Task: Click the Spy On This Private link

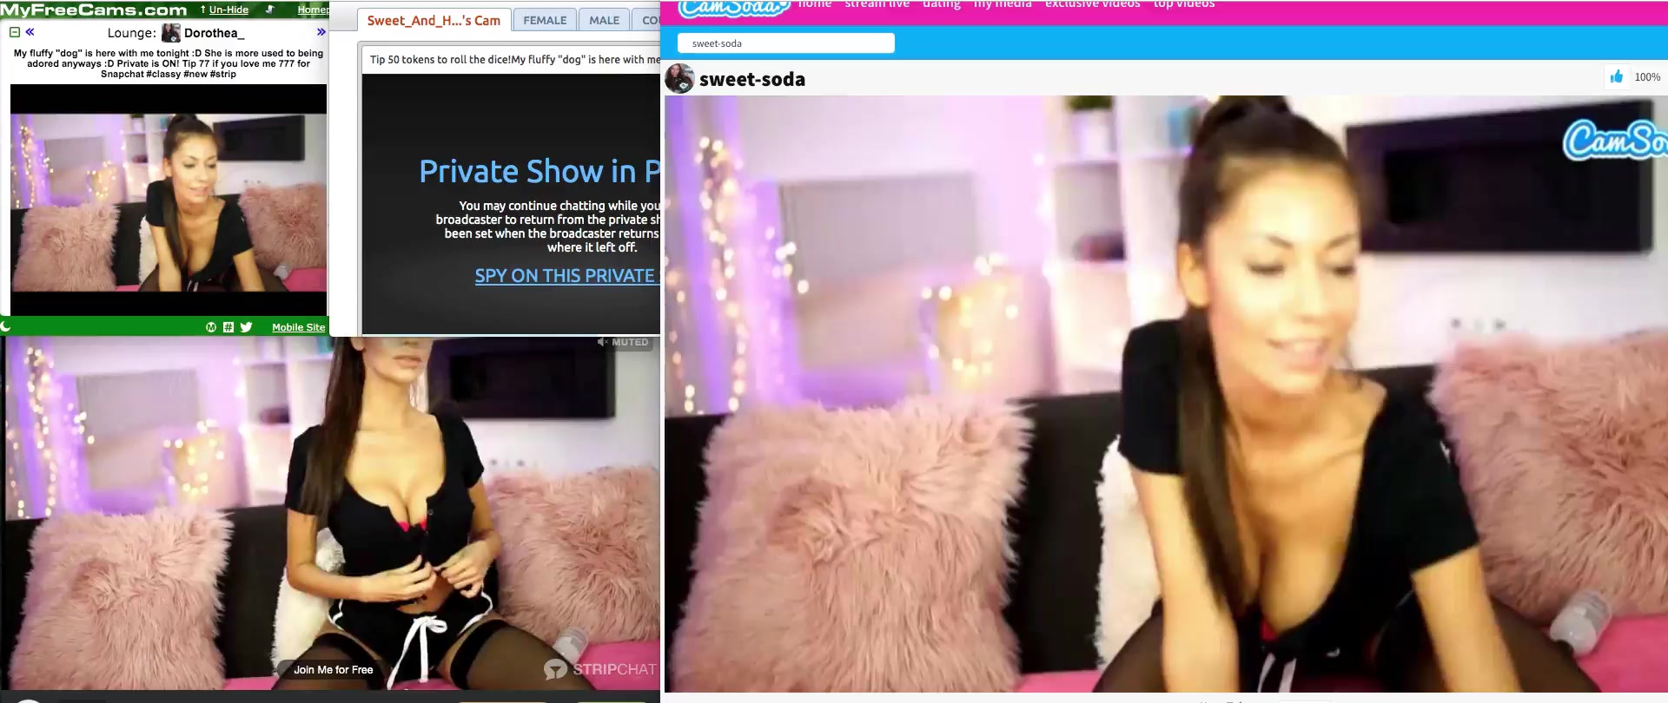Action: tap(566, 276)
